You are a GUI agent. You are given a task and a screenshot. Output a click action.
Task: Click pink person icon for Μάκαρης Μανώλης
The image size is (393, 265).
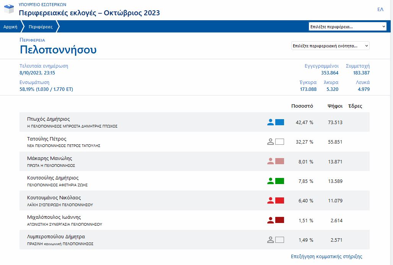pyautogui.click(x=271, y=162)
